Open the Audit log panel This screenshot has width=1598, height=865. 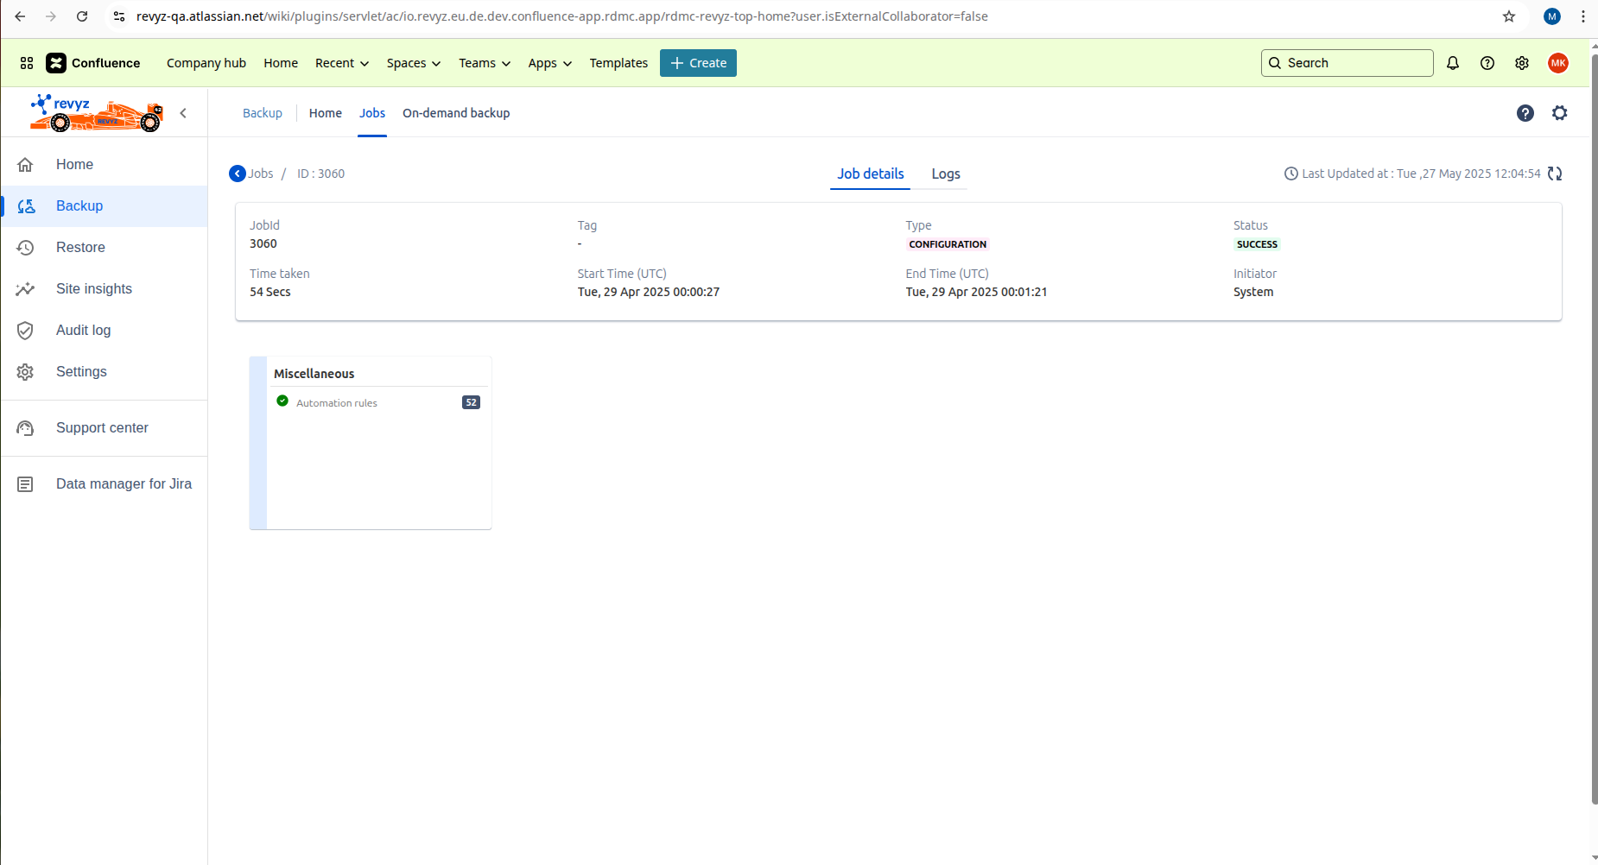click(83, 330)
